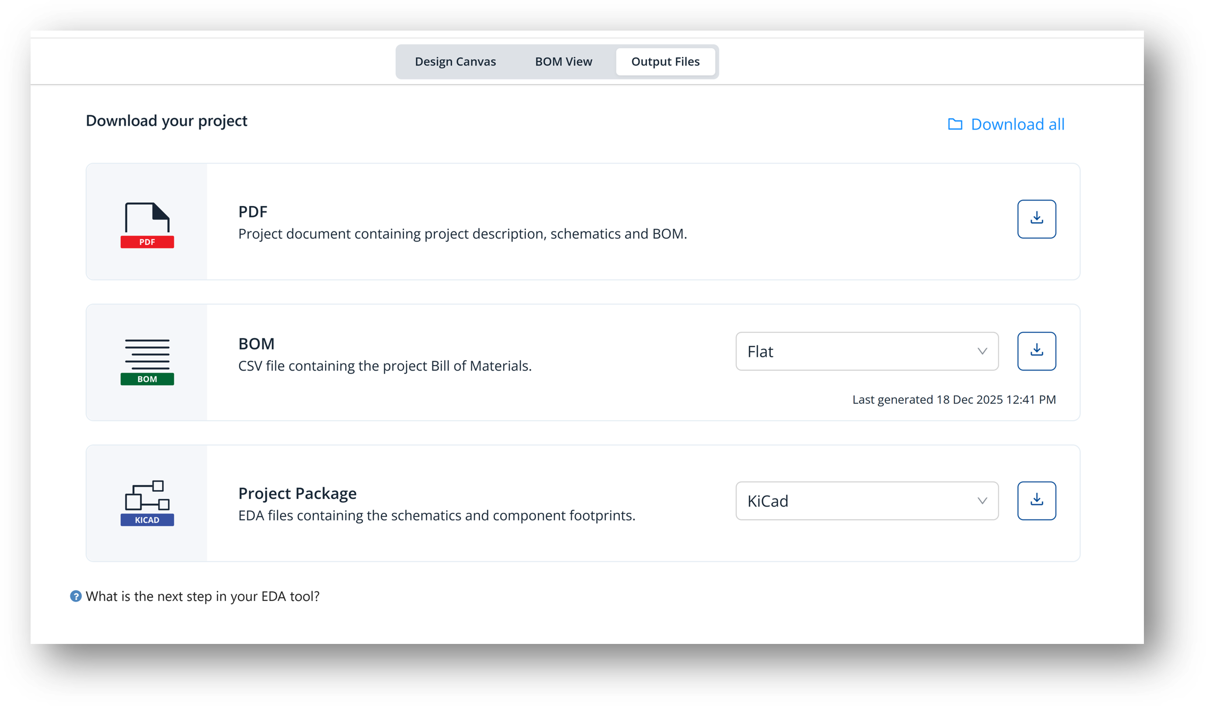This screenshot has height=706, width=1206.
Task: Click the chevron arrow in Flat dropdown
Action: [x=982, y=351]
